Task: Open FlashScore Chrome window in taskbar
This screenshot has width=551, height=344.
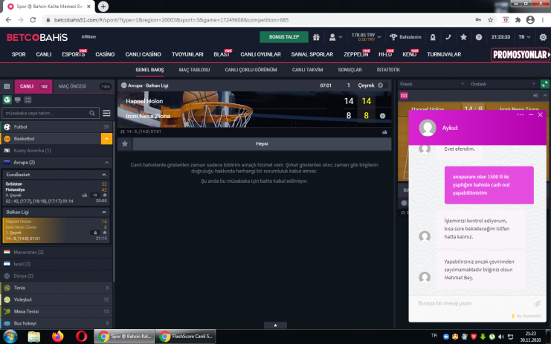Action: coord(185,337)
